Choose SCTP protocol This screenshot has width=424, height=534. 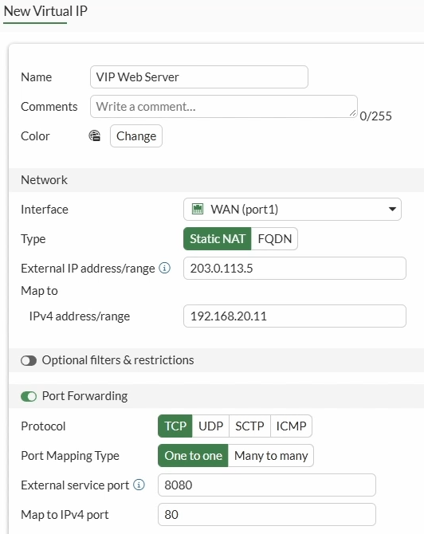tap(249, 426)
